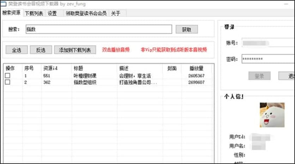
Task: Select the title cell 叶檀理财课
Action: (85, 76)
